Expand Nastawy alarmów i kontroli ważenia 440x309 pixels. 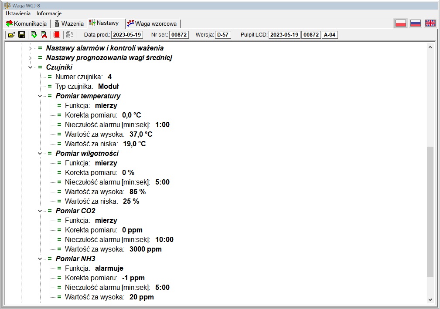click(30, 48)
